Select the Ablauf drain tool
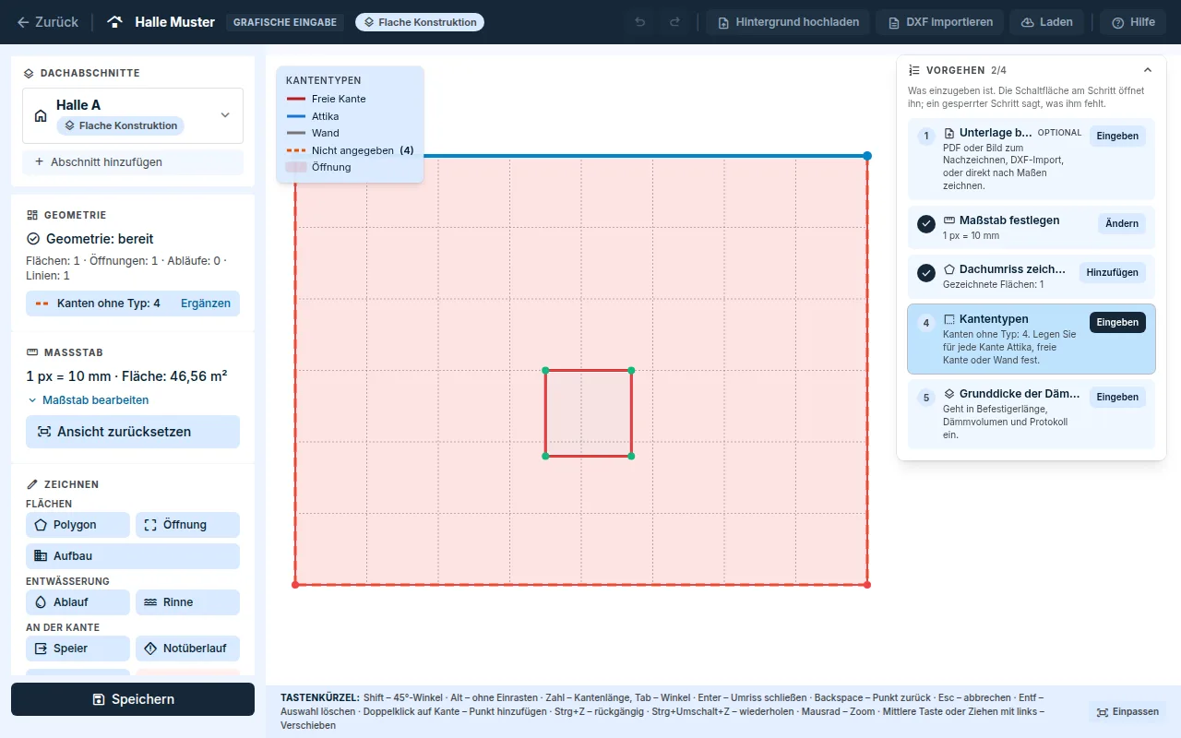1181x738 pixels. [x=78, y=602]
